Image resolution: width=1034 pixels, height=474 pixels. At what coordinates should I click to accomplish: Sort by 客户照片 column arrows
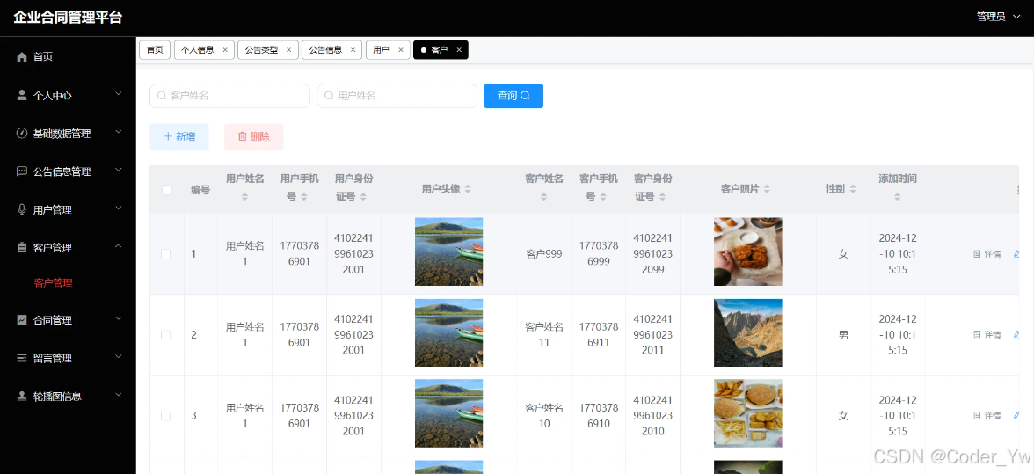767,189
